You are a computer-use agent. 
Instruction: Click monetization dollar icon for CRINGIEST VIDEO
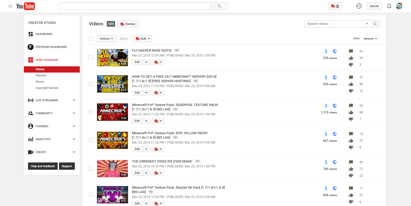pyautogui.click(x=326, y=162)
